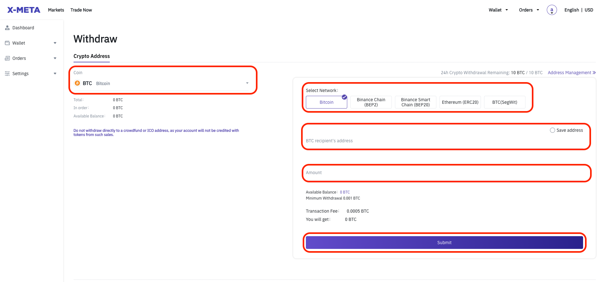Viewport: 606px width, 282px height.
Task: Expand the sidebar Wallet arrow
Action: pyautogui.click(x=55, y=43)
